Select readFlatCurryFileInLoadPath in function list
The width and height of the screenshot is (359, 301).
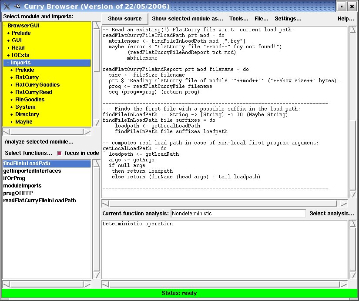(39, 201)
